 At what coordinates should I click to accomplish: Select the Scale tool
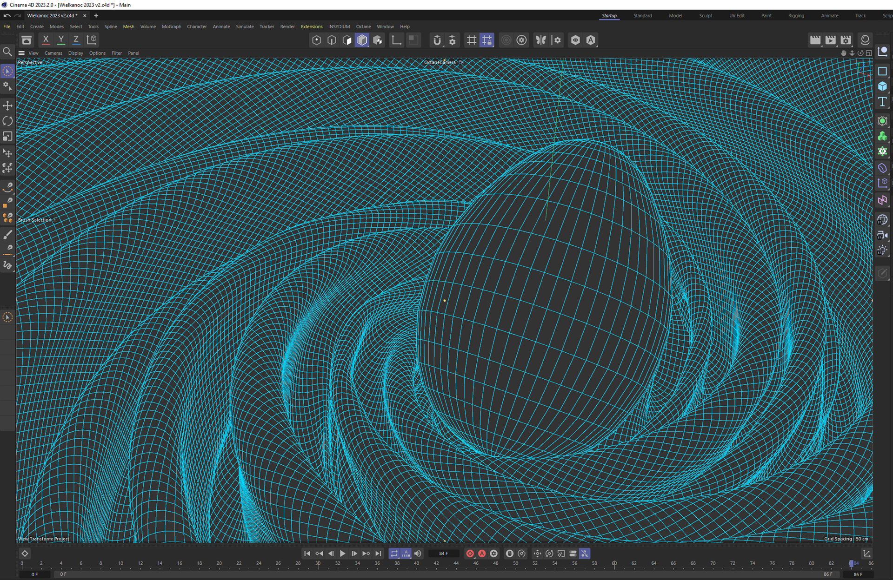click(7, 136)
